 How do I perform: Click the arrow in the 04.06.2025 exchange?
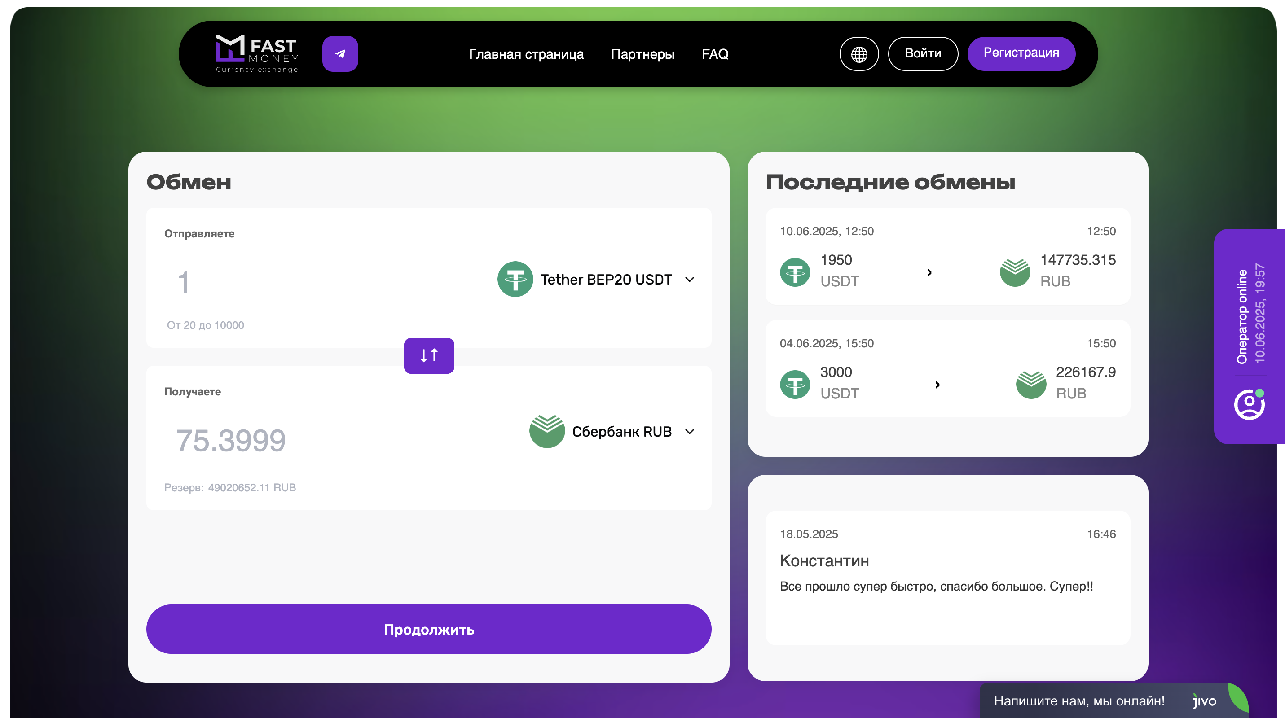coord(937,385)
